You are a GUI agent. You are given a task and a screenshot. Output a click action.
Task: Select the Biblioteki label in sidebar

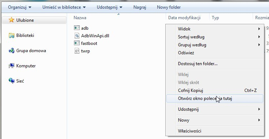pyautogui.click(x=25, y=35)
